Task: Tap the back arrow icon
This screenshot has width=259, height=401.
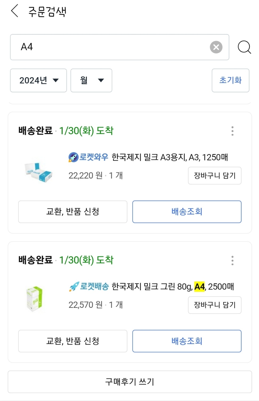Action: [x=15, y=11]
